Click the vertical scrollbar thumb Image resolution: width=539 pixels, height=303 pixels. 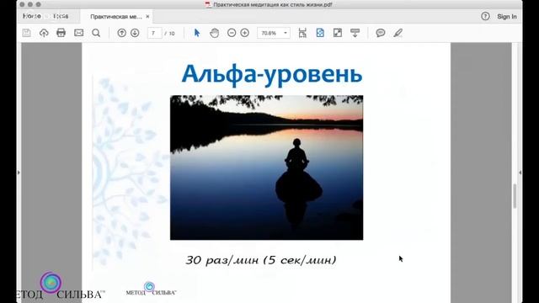tap(515, 196)
